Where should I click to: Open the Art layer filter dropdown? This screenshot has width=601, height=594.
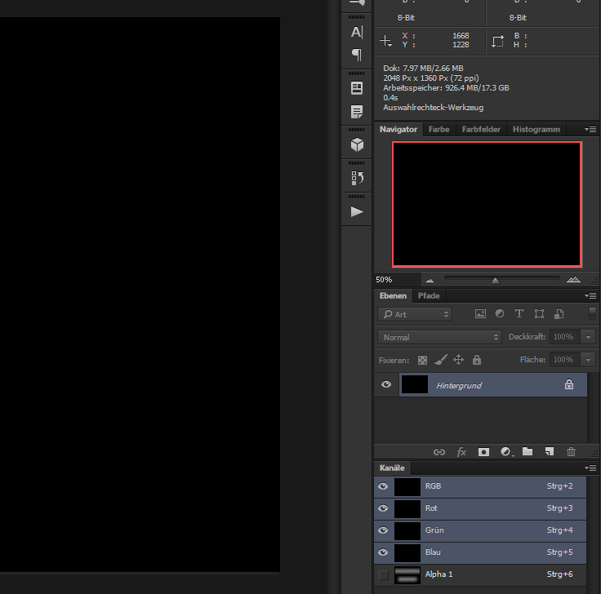(x=415, y=314)
